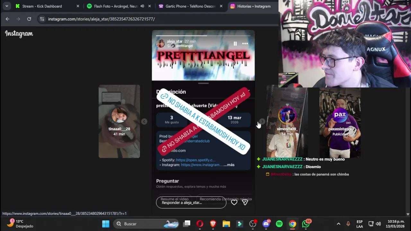Image resolution: width=411 pixels, height=231 pixels.
Task: Click the microphone tray icon
Action: click(348, 224)
